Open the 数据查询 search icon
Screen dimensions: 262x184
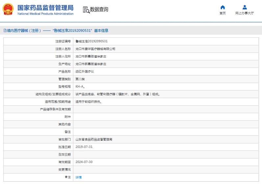click(86, 10)
